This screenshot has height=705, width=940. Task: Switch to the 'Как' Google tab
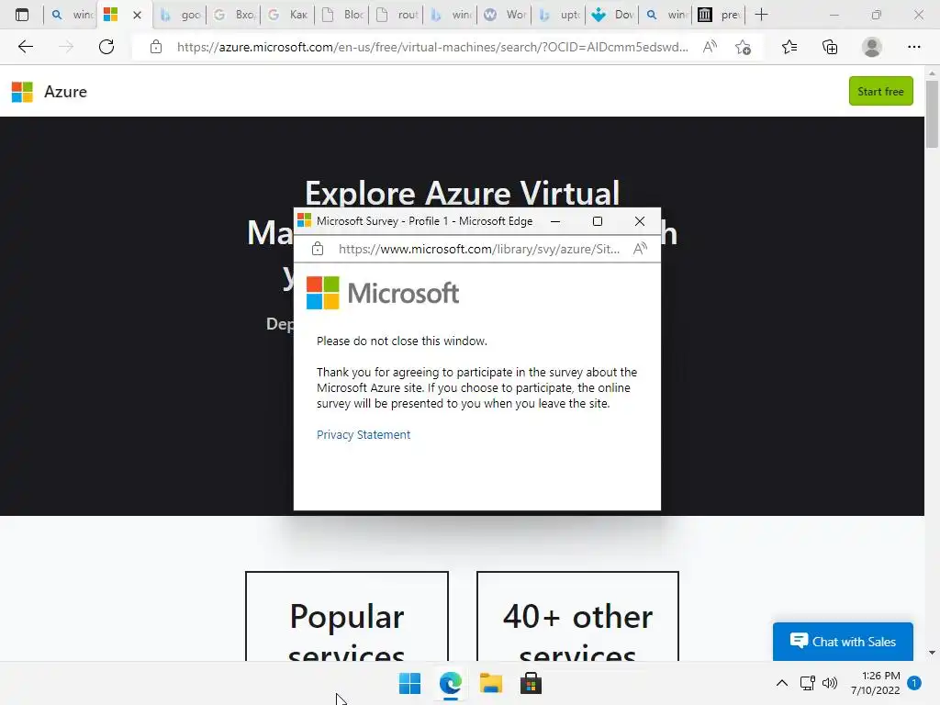pos(288,15)
